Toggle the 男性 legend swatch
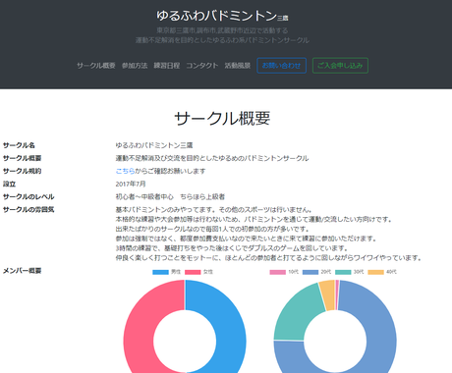 (160, 272)
